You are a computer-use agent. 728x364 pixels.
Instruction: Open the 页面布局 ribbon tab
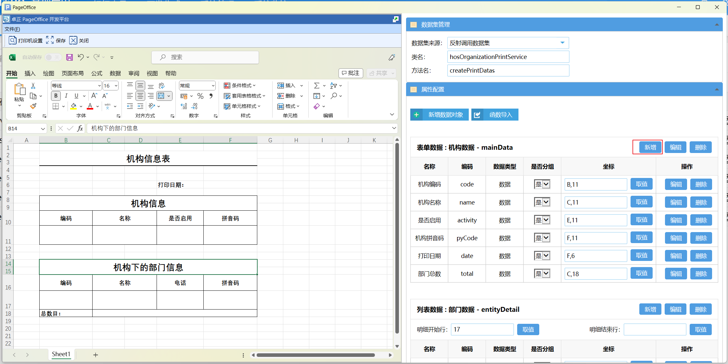73,73
